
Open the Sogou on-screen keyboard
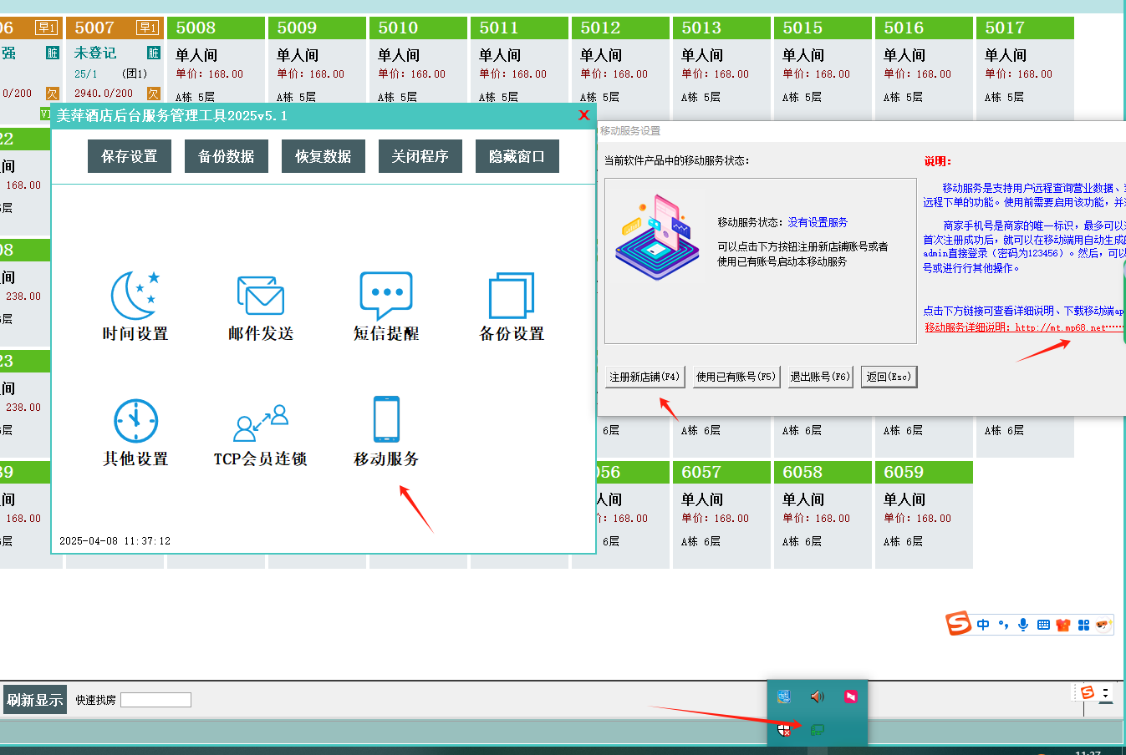pyautogui.click(x=1042, y=624)
